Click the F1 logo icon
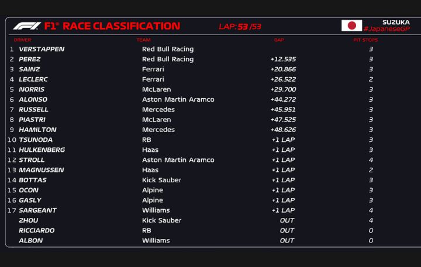Image resolution: width=421 pixels, height=267 pixels. click(26, 26)
